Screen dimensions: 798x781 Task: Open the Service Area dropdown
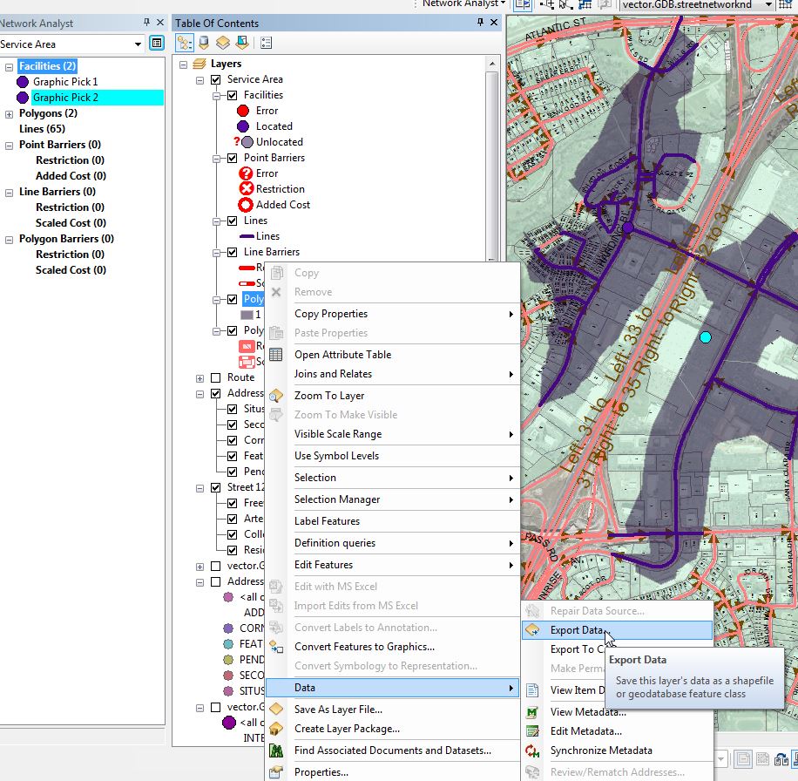tap(138, 44)
